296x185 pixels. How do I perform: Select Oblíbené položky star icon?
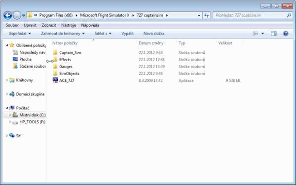(x=12, y=45)
